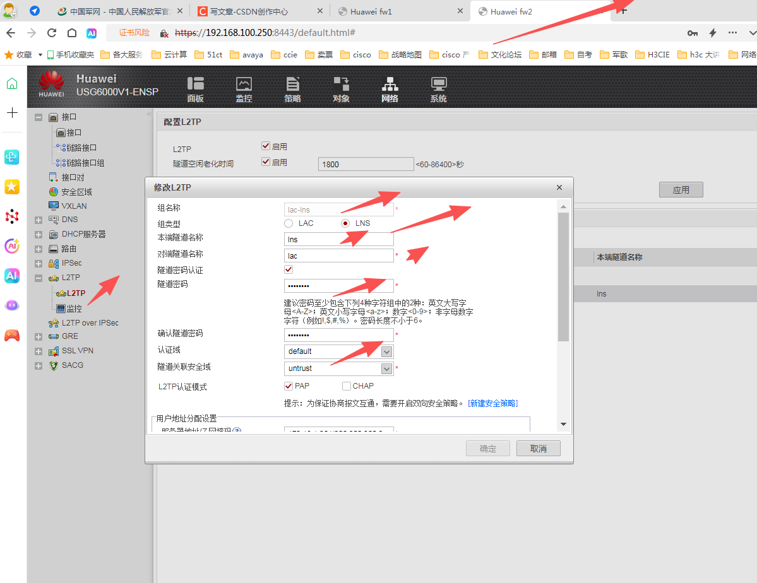Select L2TP over IPSec in tree
The image size is (757, 583).
90,323
